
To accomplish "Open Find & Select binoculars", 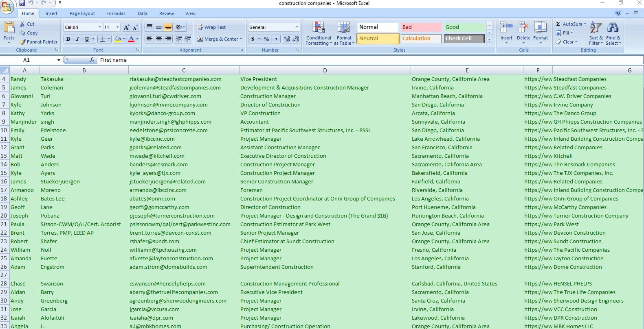I will click(x=613, y=28).
